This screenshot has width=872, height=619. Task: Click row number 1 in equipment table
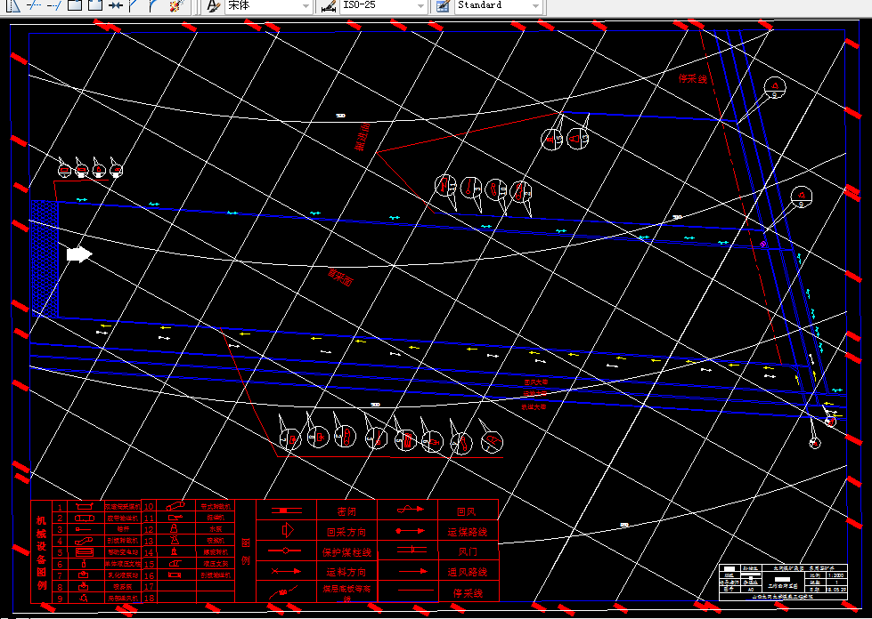click(60, 507)
